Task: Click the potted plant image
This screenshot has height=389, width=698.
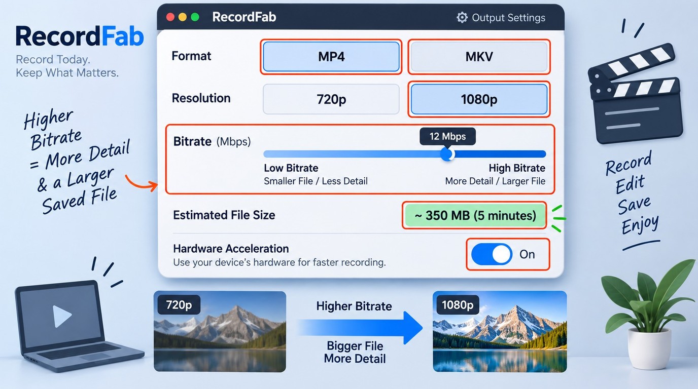Action: pos(648,314)
